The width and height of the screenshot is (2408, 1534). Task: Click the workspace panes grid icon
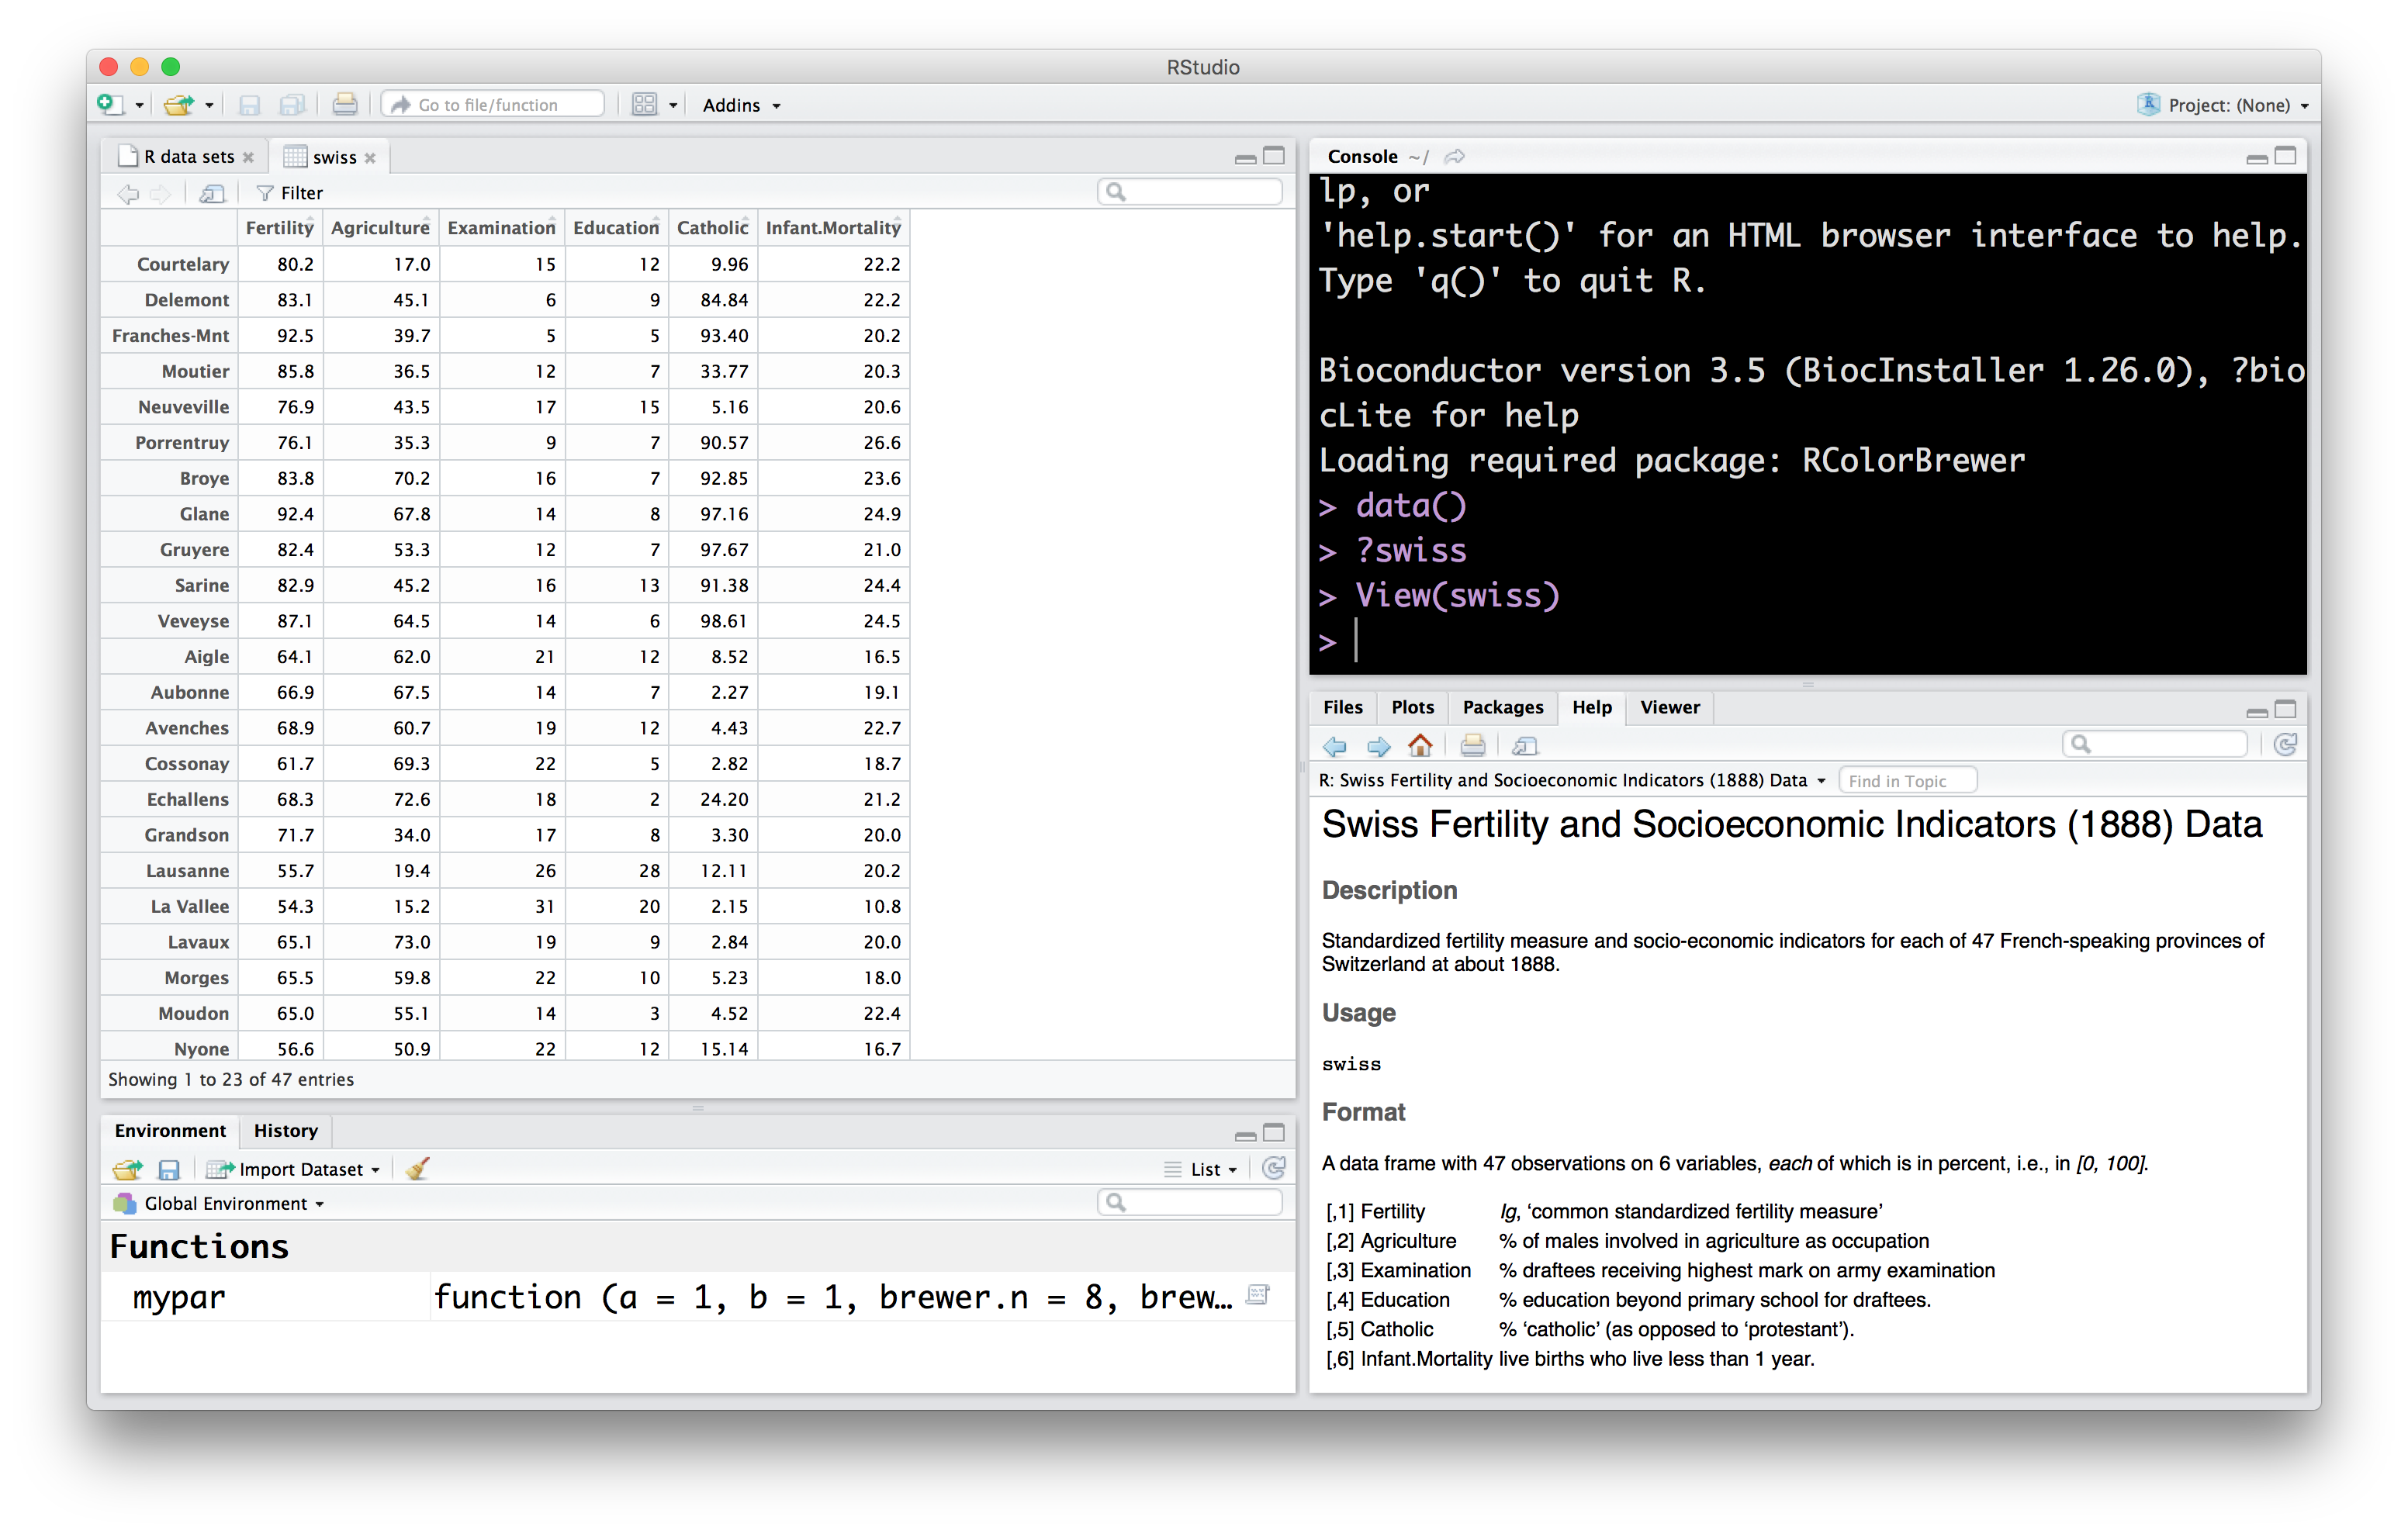[645, 105]
